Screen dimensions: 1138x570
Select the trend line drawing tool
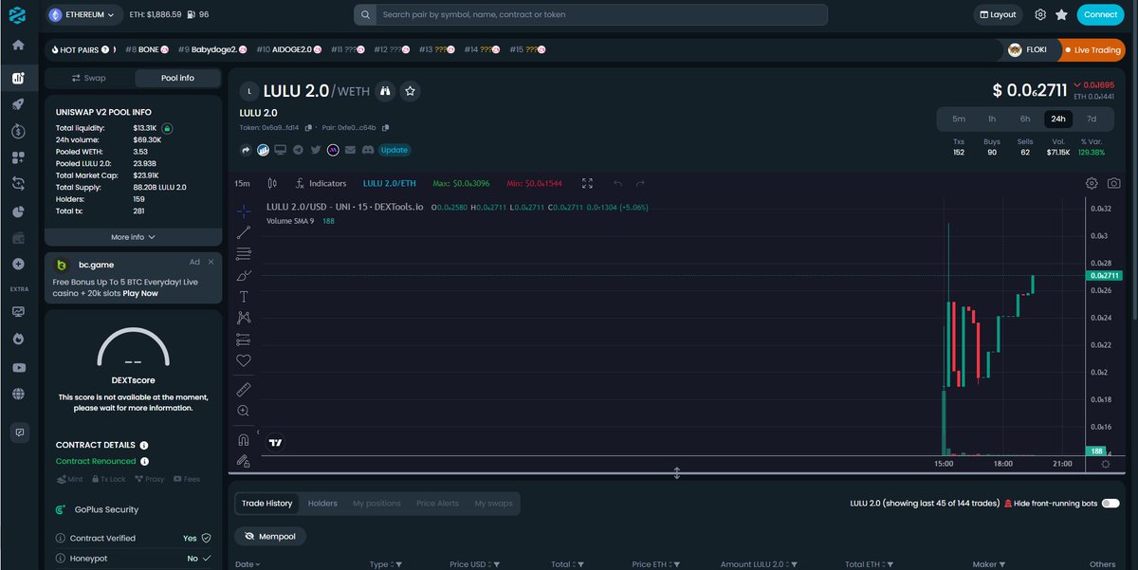(244, 232)
